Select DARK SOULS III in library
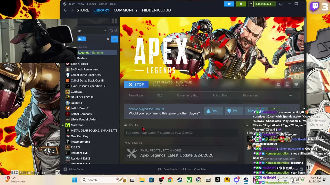The image size is (330, 185). click(x=82, y=97)
